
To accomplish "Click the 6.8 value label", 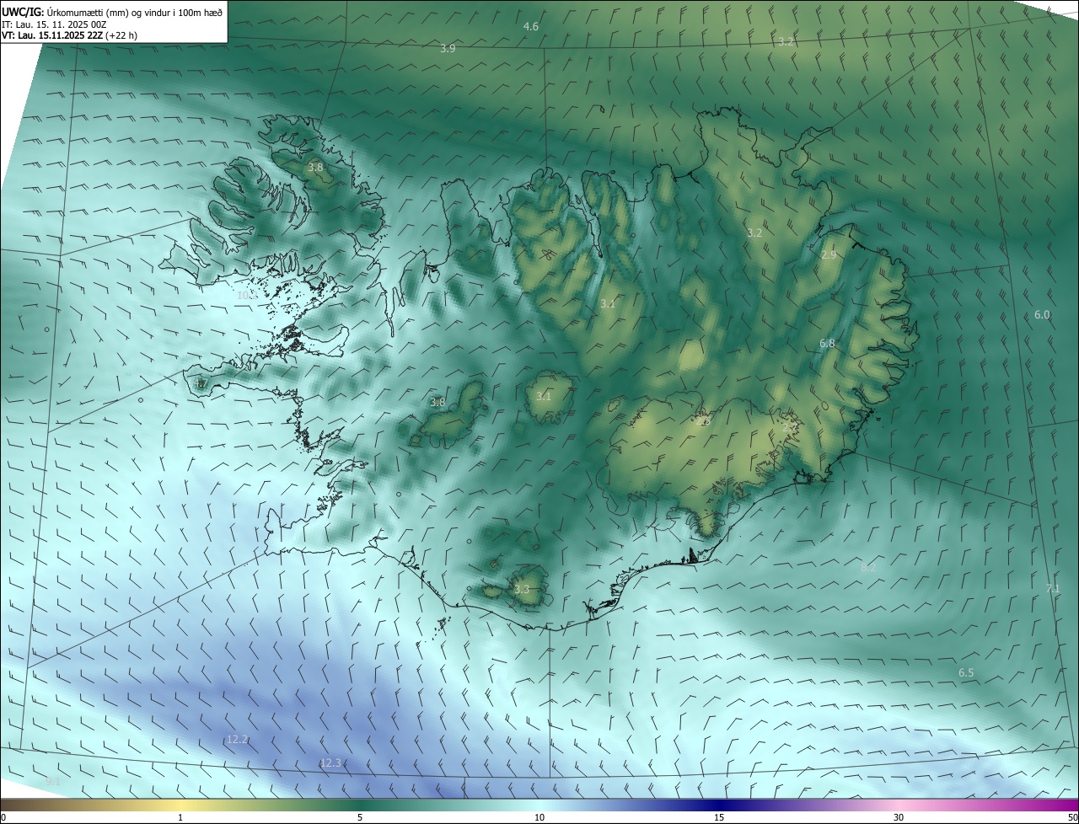I will (x=827, y=343).
